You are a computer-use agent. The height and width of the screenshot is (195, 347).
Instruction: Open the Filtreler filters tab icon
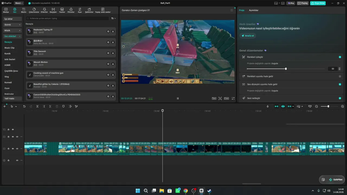71,10
